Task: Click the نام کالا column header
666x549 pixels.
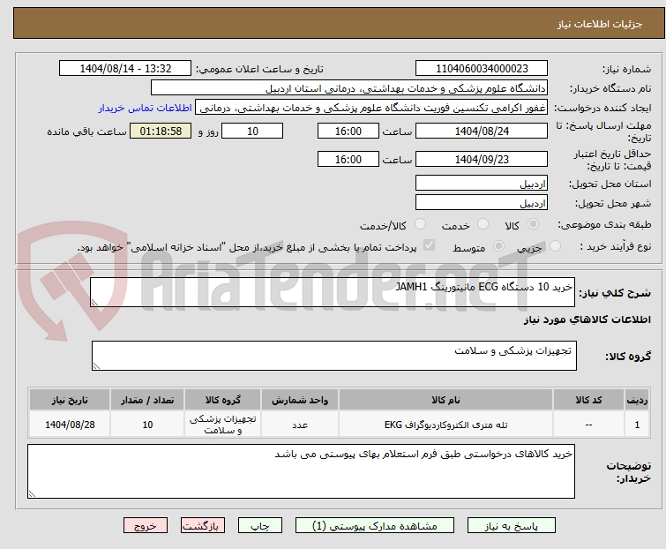Action: 445,400
